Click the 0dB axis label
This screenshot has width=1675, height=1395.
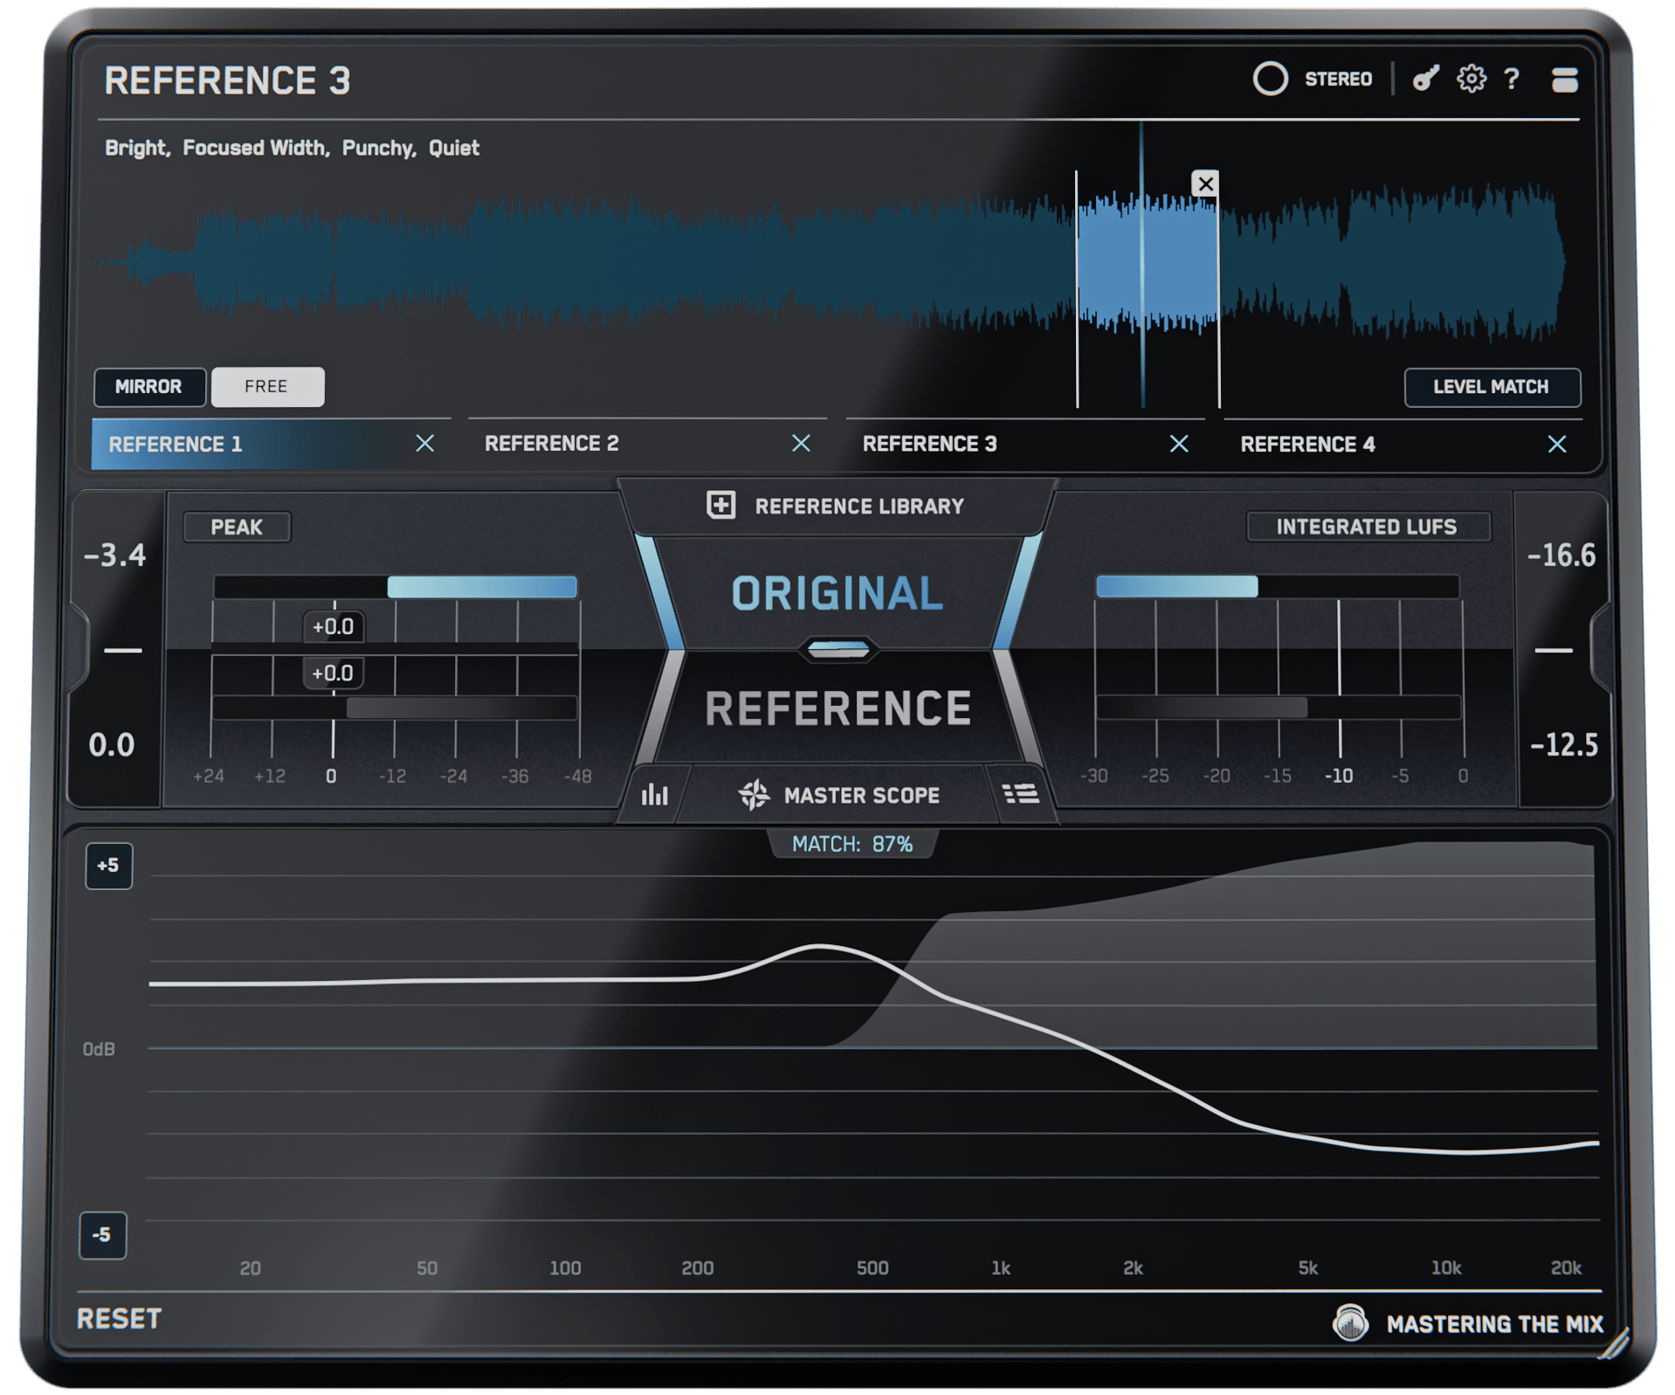tap(99, 1049)
